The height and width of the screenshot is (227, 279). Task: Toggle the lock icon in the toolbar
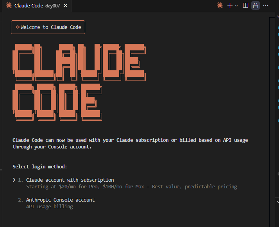coord(256,5)
